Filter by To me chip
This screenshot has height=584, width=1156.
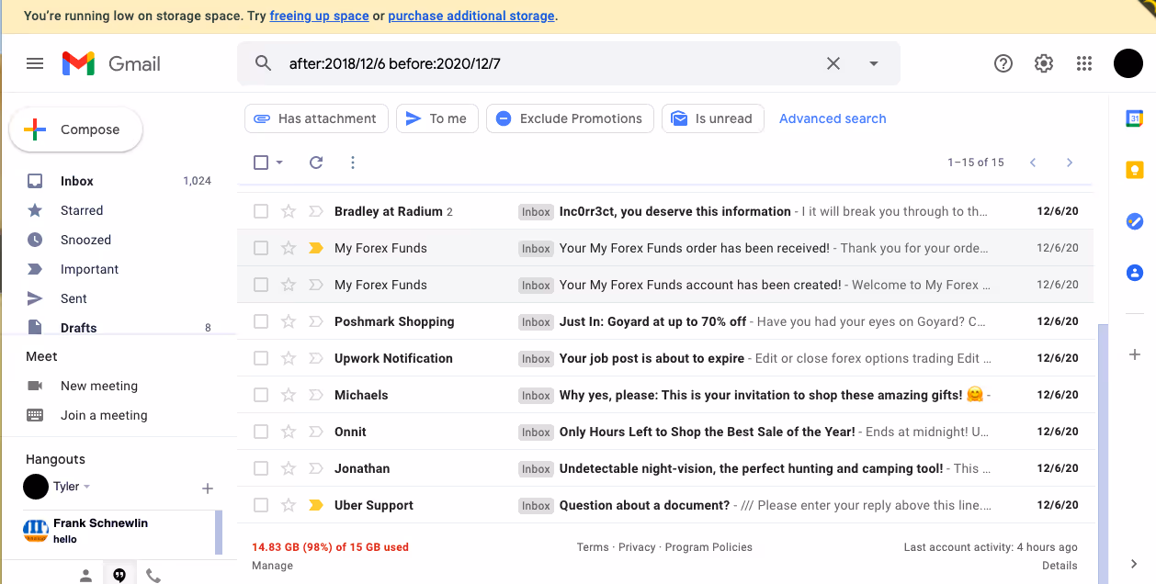[437, 118]
